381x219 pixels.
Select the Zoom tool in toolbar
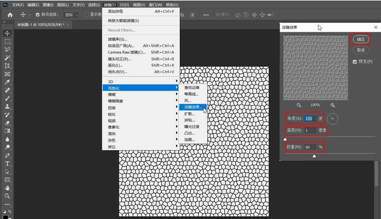click(x=7, y=196)
